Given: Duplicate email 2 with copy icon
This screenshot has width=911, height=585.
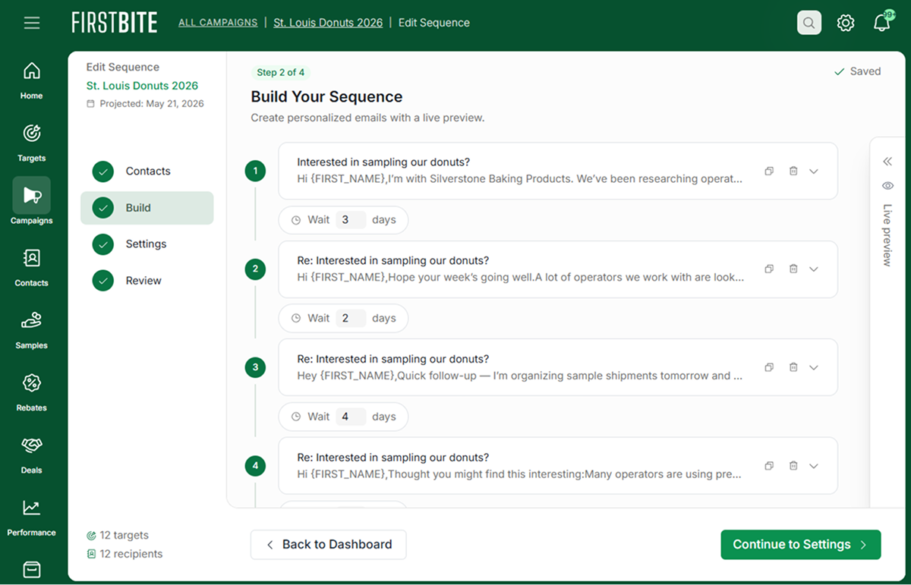Looking at the screenshot, I should pos(769,269).
